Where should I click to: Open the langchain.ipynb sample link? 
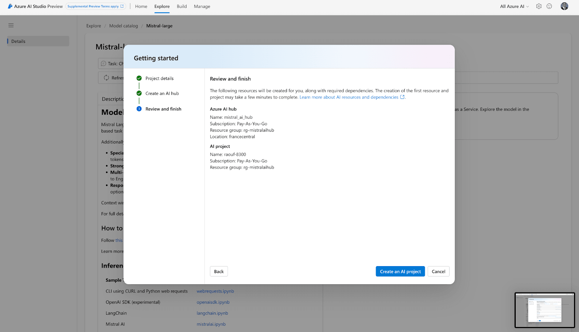click(x=212, y=313)
